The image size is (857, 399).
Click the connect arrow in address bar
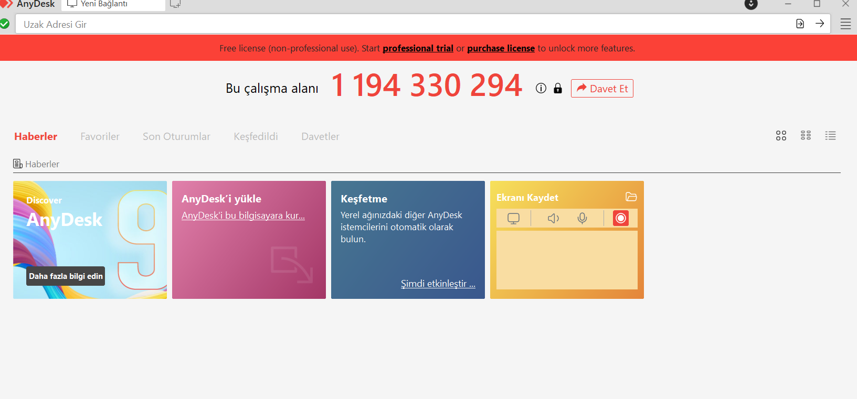tap(820, 24)
